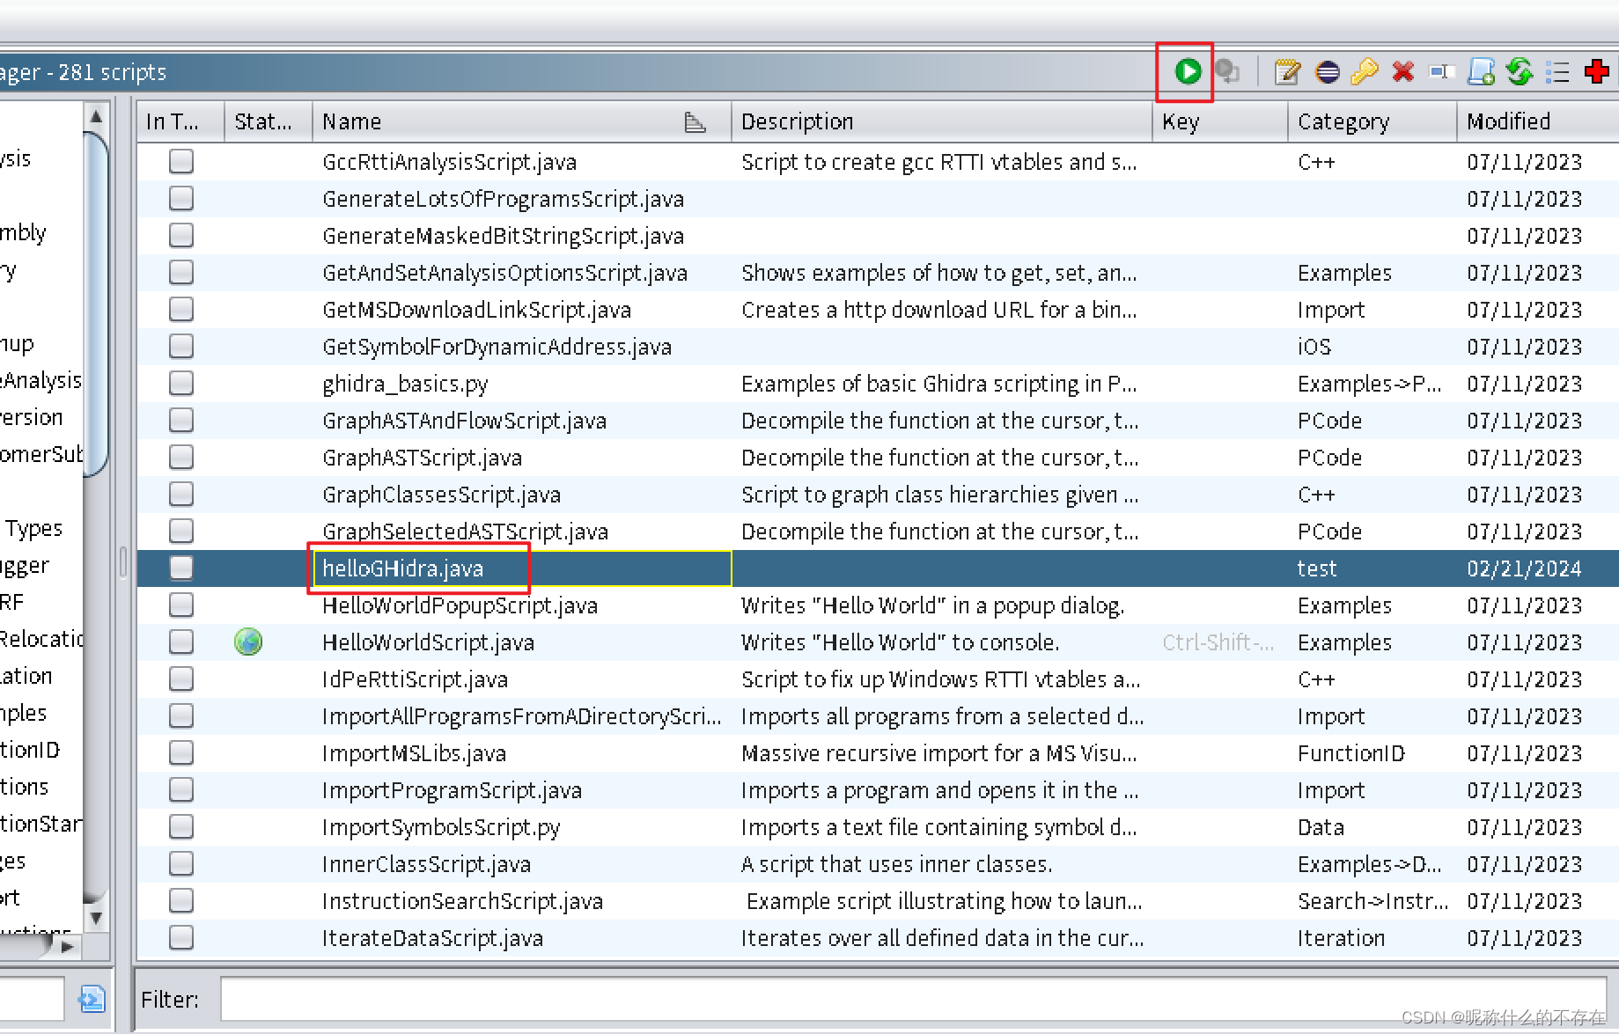The width and height of the screenshot is (1619, 1034).
Task: Enable In Tool checkbox for HelloWorldScript.java
Action: [180, 642]
